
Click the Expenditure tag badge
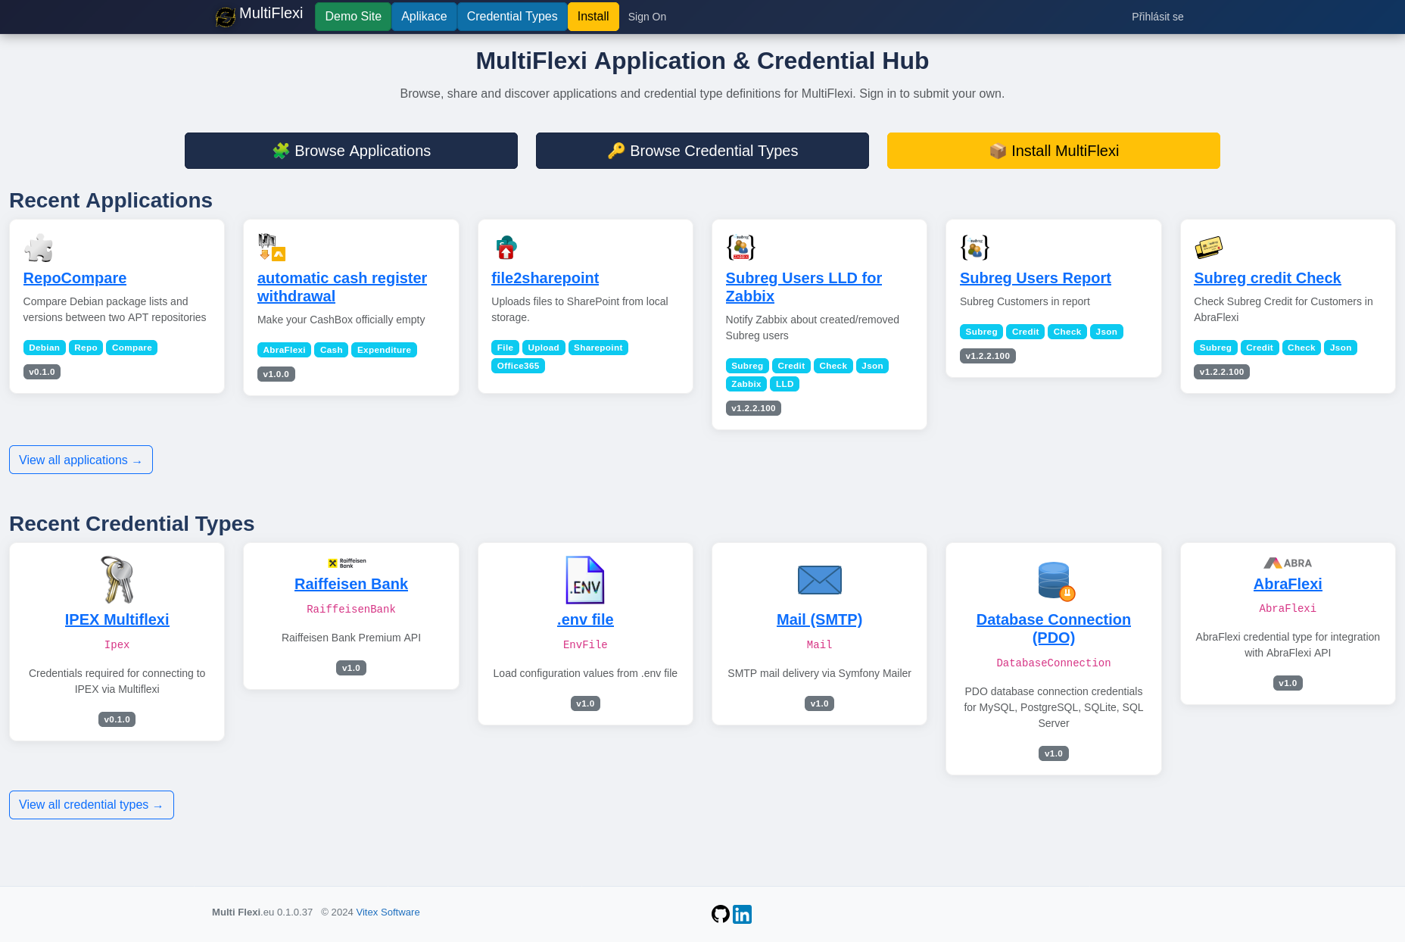384,350
